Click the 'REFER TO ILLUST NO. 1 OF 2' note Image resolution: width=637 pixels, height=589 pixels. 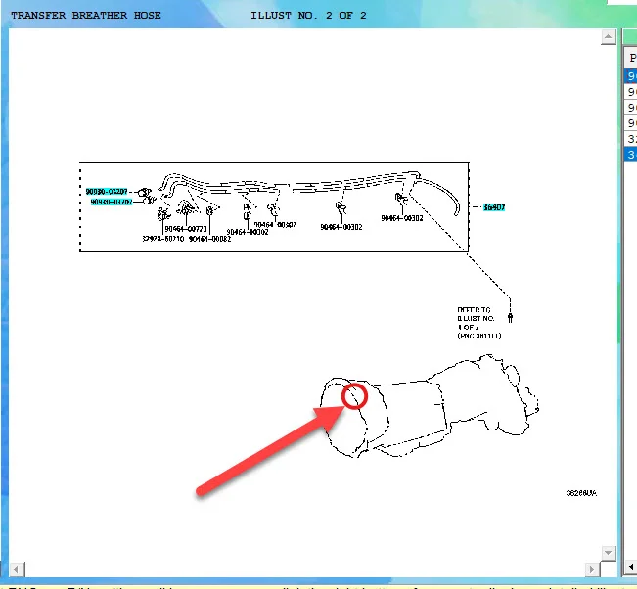(478, 323)
